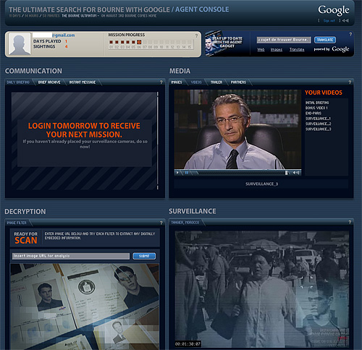The image size is (362, 350).
Task: Open help icon on Communication panel
Action: coord(161,82)
